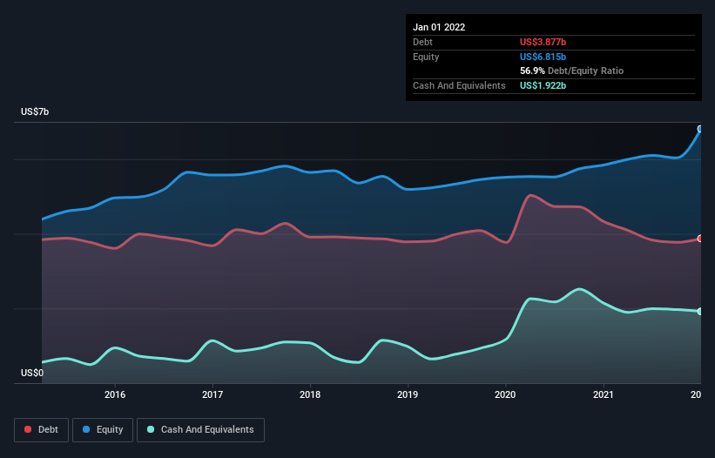Click the Jan 01 2022 tooltip date

point(439,27)
